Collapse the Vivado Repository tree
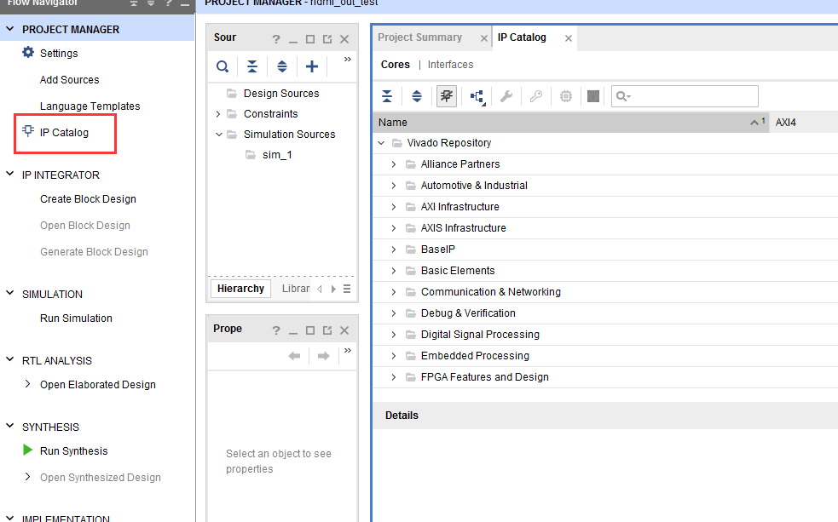Viewport: 838px width, 522px height. [x=381, y=142]
